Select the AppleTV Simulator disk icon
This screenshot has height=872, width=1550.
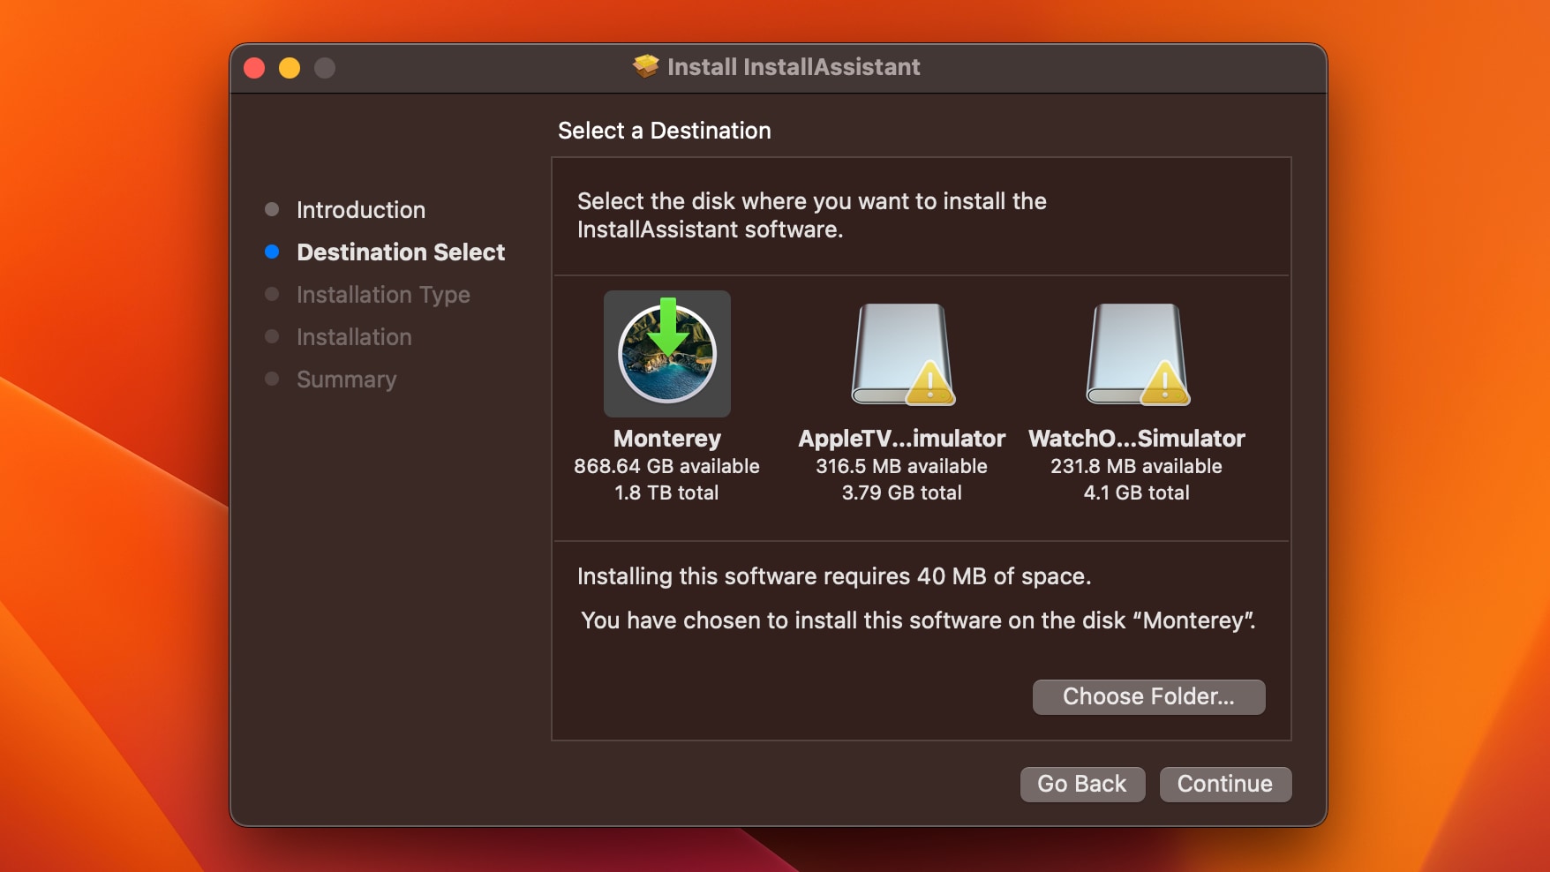point(902,354)
